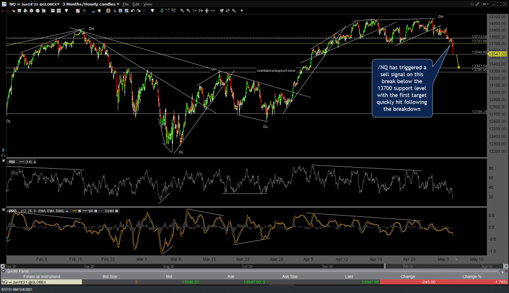Viewport: 509px width, 293px height.
Task: Click the pin icon at top right
Action: (x=484, y=4)
